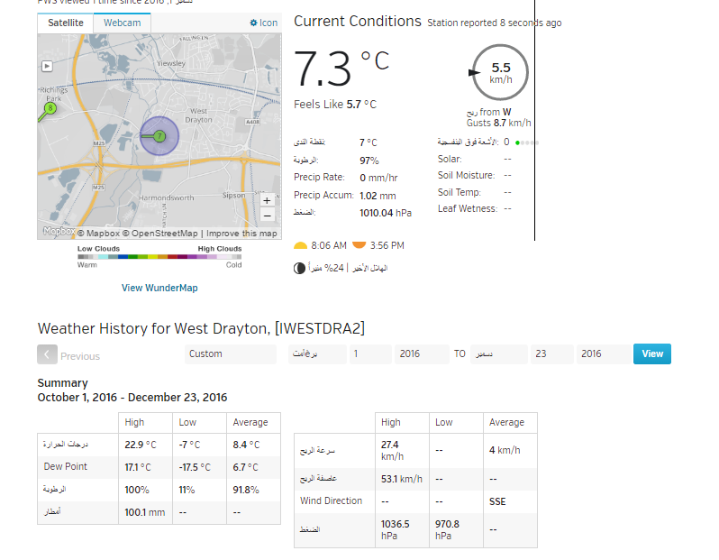Click the wind direction compass dial
The width and height of the screenshot is (719, 560).
click(x=500, y=72)
